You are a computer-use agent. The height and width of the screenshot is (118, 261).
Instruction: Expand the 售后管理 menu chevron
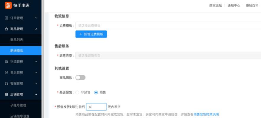point(36,73)
